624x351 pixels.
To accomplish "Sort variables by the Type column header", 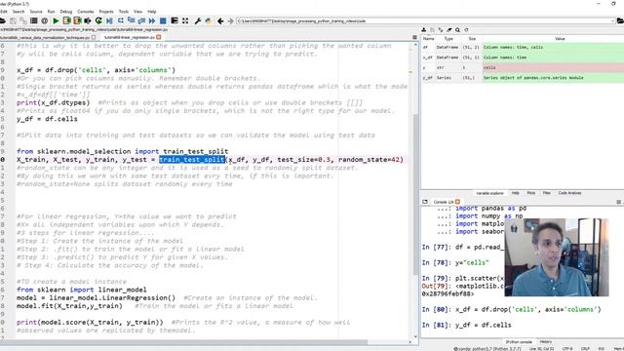I will pos(448,39).
